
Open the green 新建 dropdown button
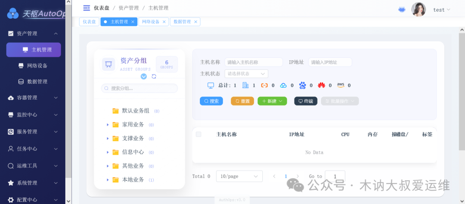(272, 101)
